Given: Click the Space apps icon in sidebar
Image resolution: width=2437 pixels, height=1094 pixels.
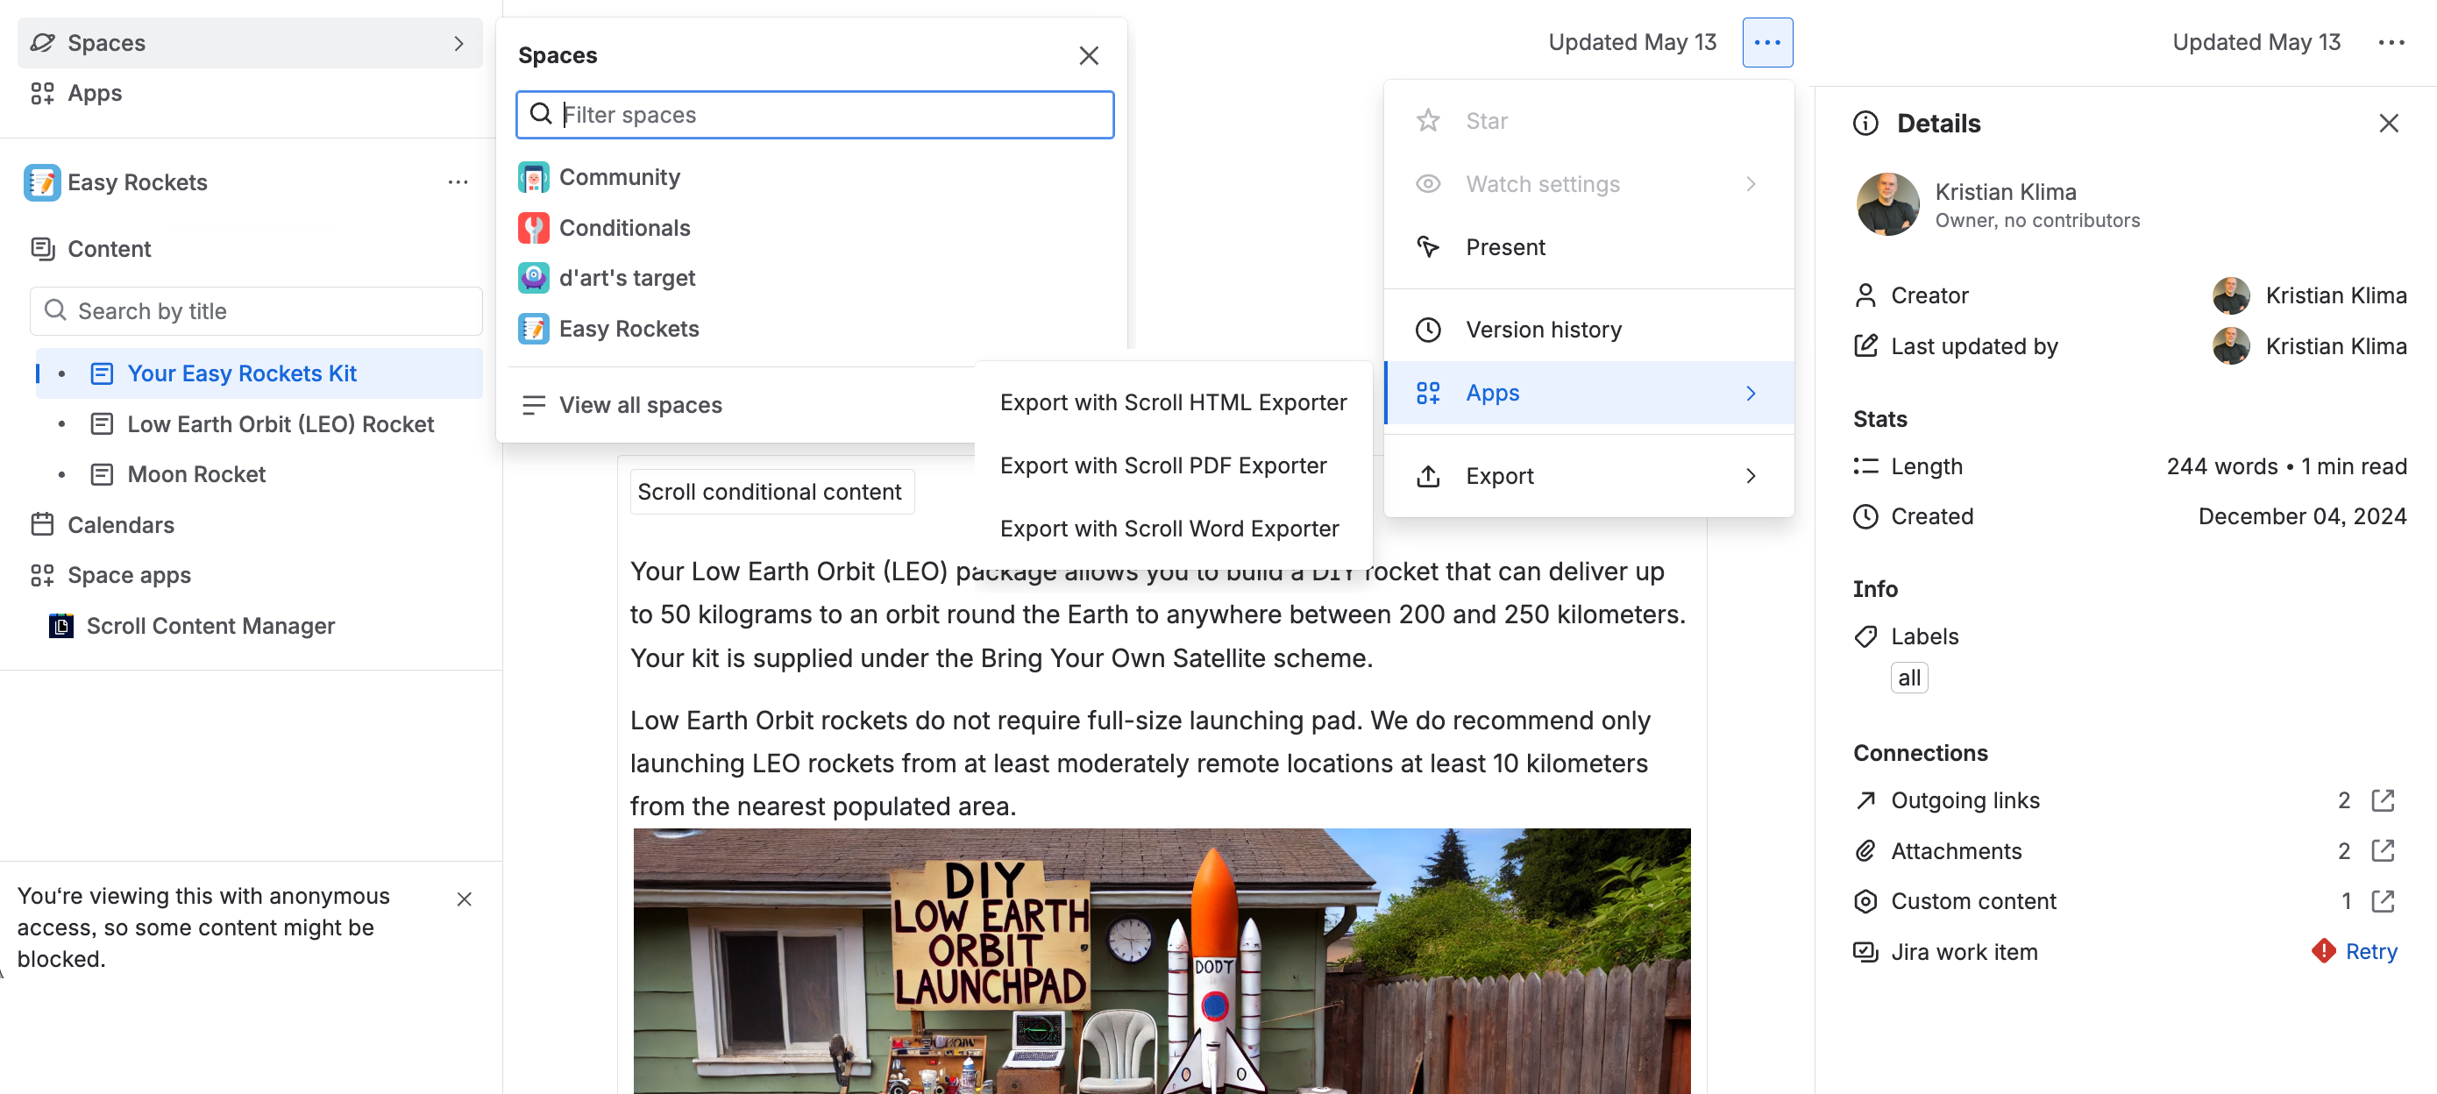Looking at the screenshot, I should (x=43, y=575).
